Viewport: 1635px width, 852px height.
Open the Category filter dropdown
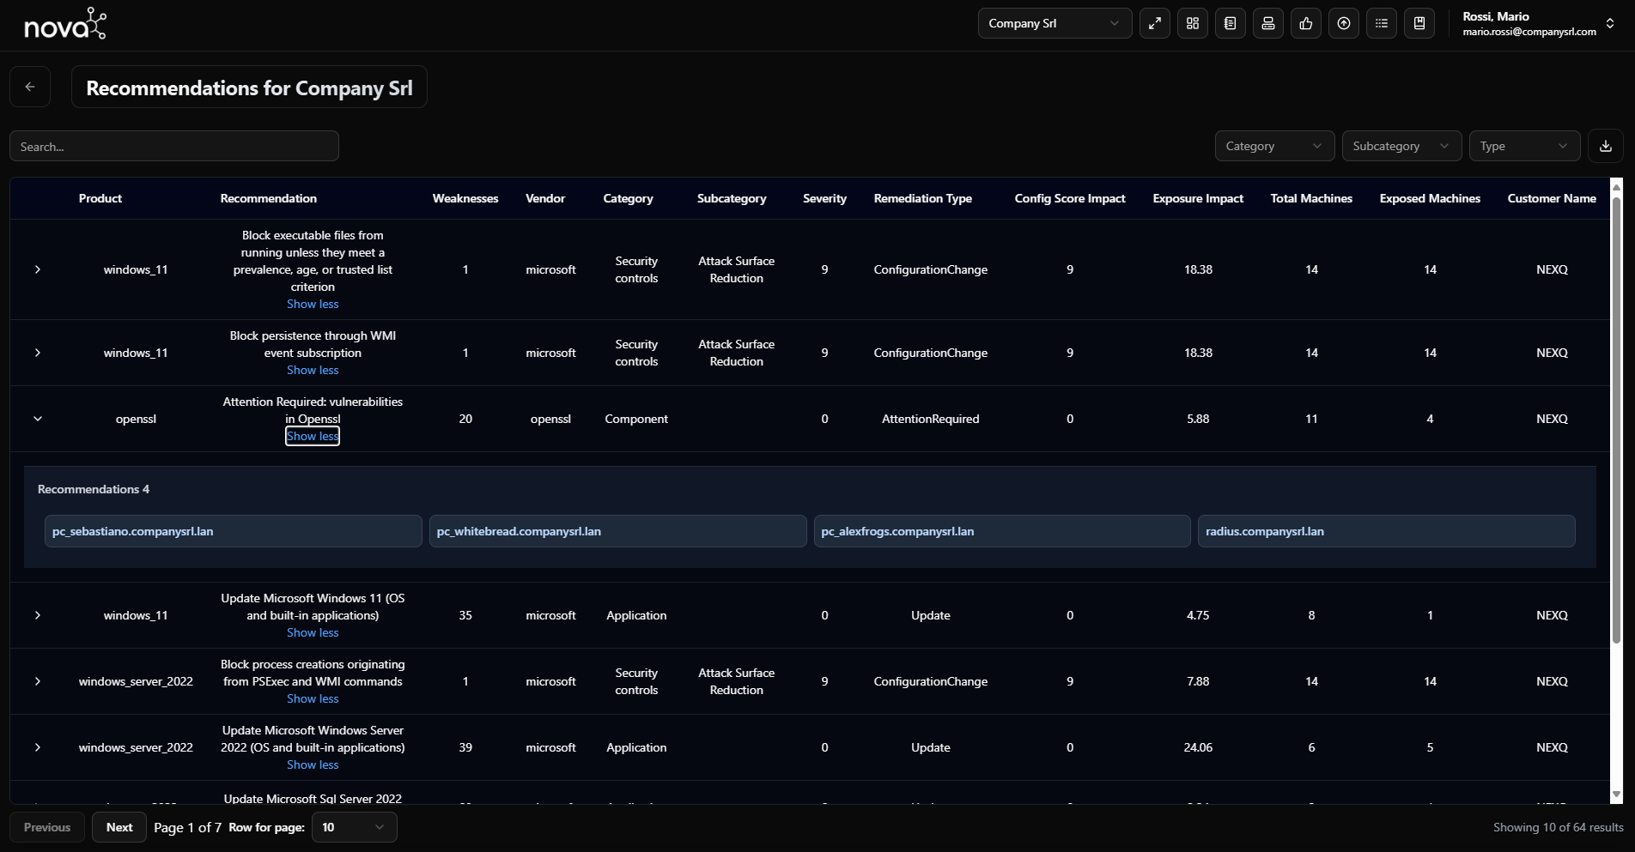pos(1273,146)
